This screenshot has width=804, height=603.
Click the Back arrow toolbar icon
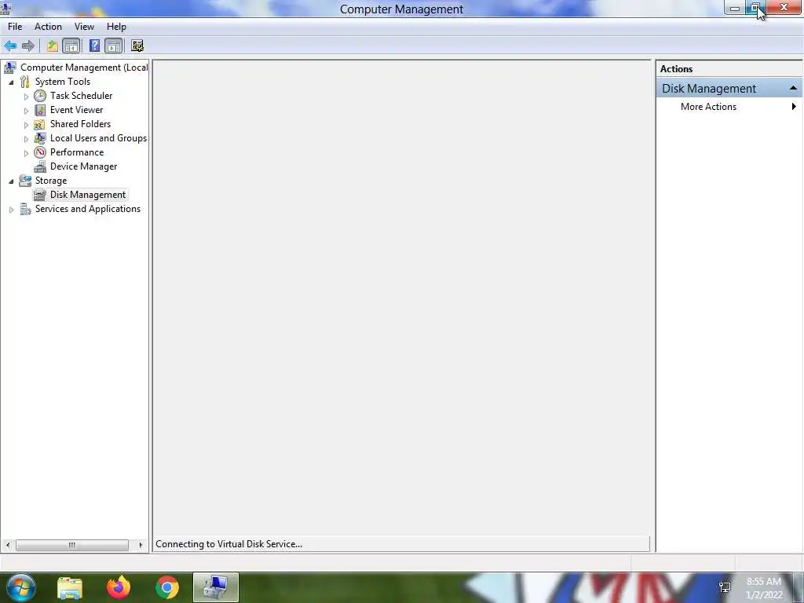[10, 46]
